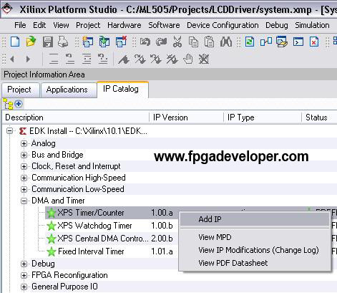The height and width of the screenshot is (293, 337).
Task: Click the command shell window icon
Action: pyautogui.click(x=298, y=42)
